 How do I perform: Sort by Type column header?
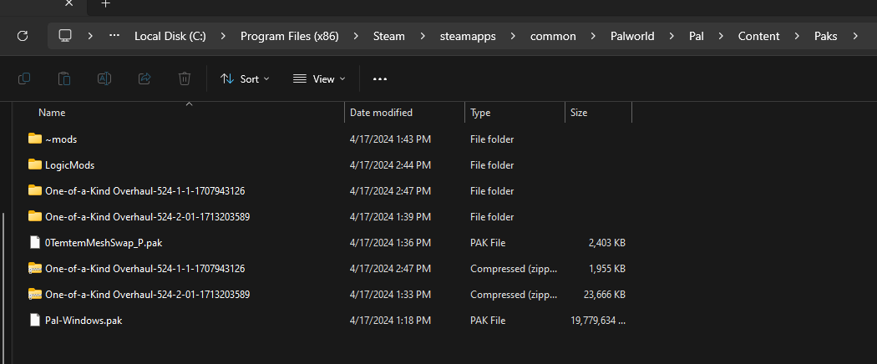pyautogui.click(x=480, y=113)
